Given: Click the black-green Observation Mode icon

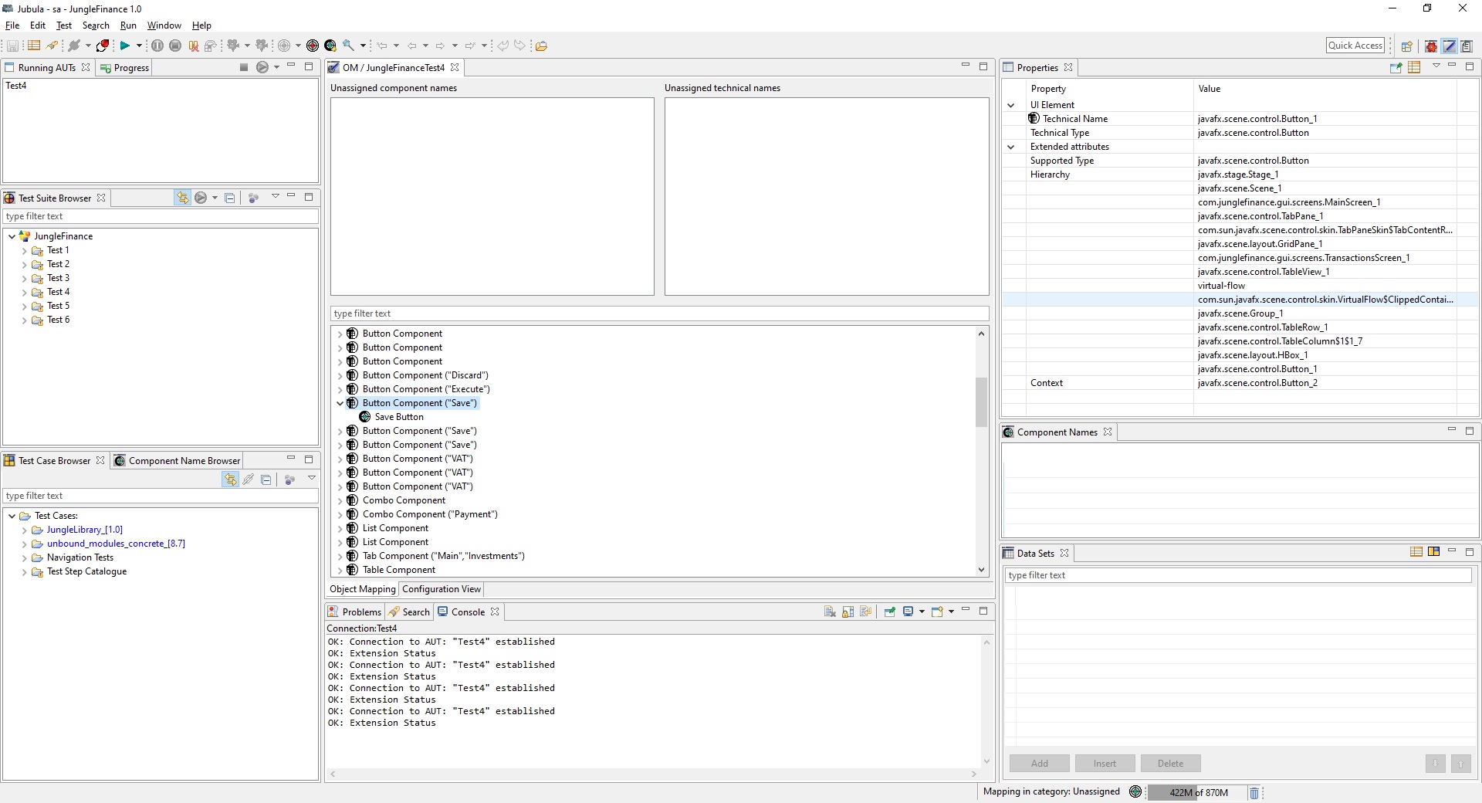Looking at the screenshot, I should 330,46.
